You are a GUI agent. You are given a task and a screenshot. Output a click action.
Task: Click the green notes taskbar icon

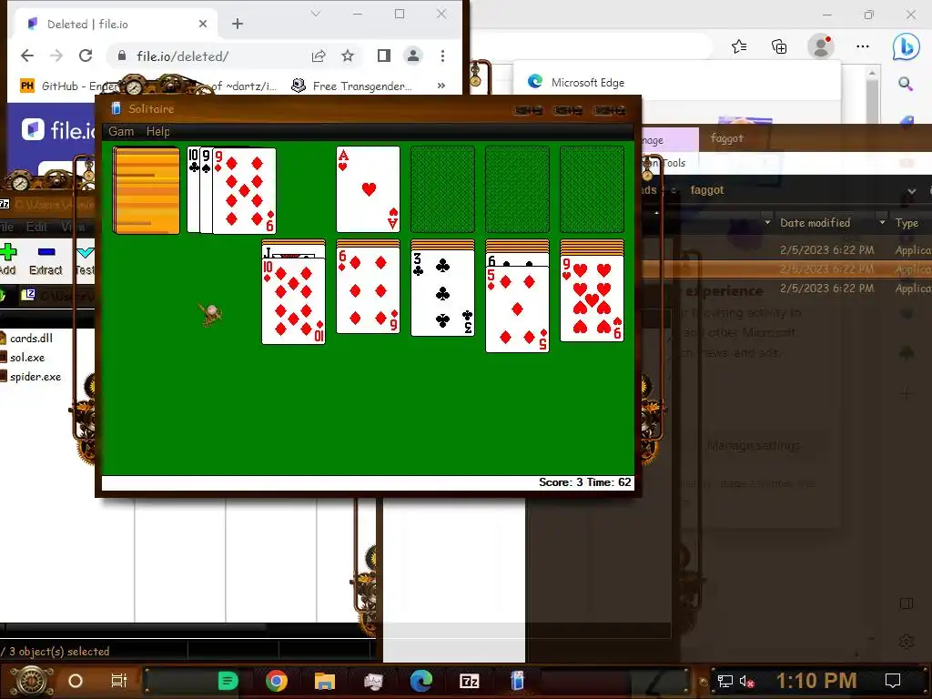coord(228,681)
